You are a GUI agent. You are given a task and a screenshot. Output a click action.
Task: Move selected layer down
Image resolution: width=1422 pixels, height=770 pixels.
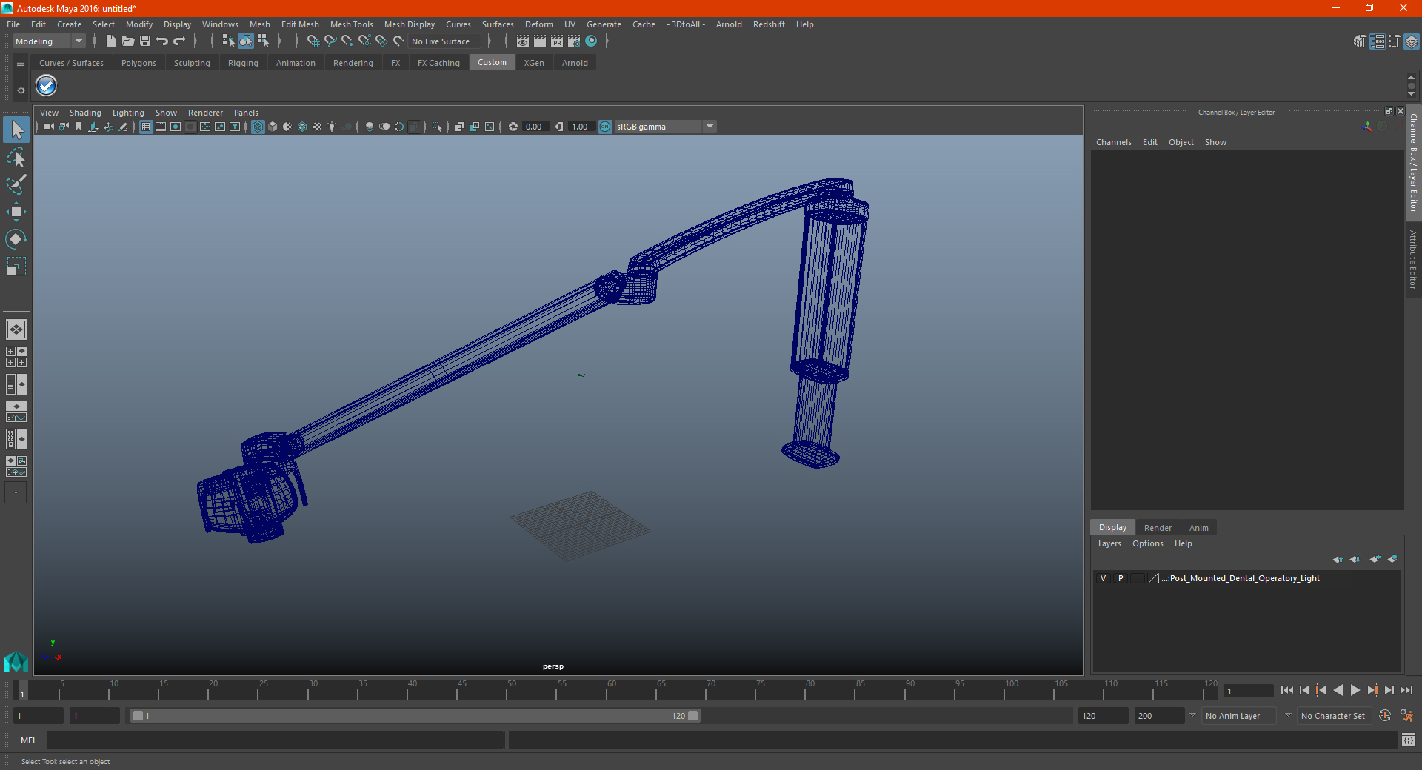click(x=1355, y=559)
